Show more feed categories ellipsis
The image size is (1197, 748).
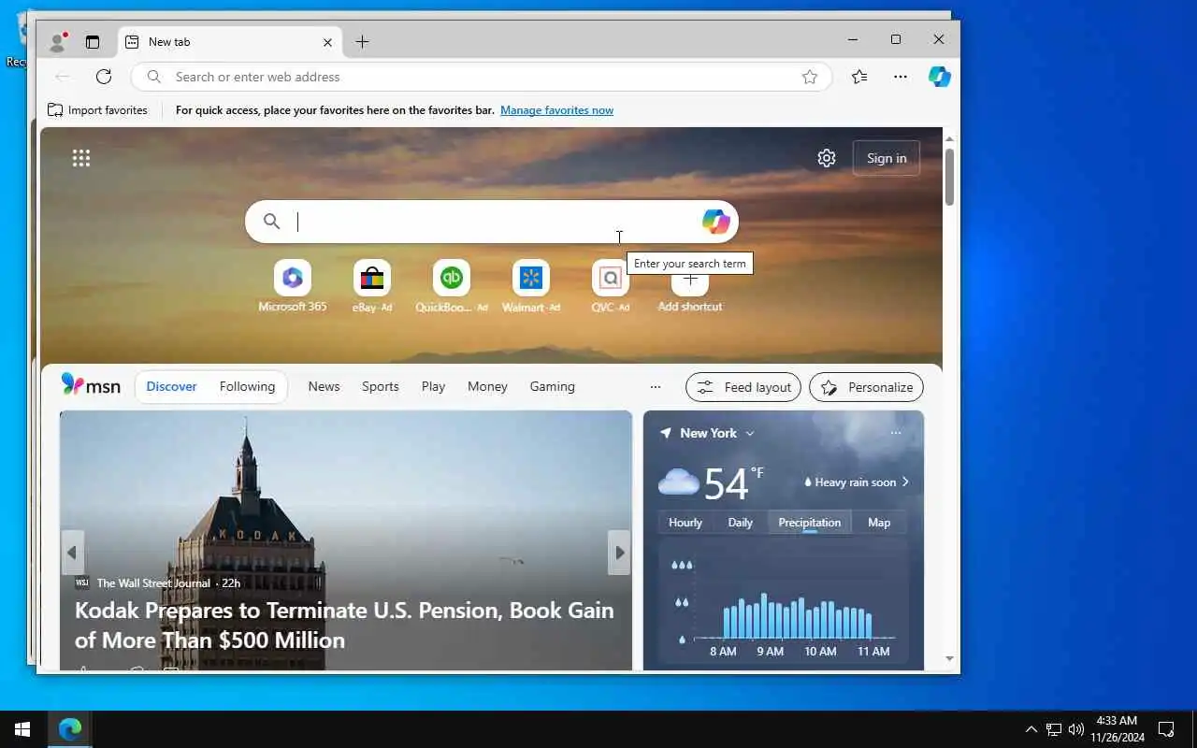coord(655,386)
